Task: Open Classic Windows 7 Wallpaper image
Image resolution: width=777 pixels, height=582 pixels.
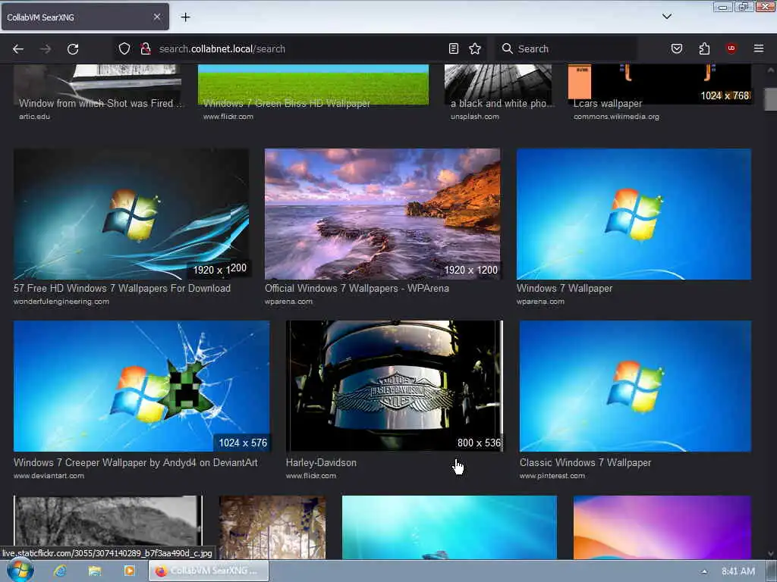Action: click(x=635, y=386)
